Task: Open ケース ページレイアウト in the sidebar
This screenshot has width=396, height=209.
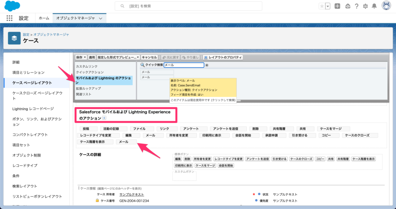Action: point(32,83)
